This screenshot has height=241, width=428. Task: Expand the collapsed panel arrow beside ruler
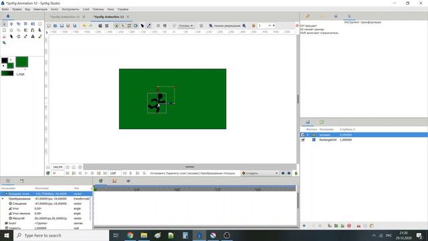point(47,33)
